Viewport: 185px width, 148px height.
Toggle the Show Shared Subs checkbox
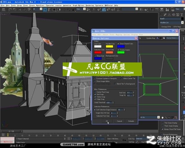click(x=118, y=44)
